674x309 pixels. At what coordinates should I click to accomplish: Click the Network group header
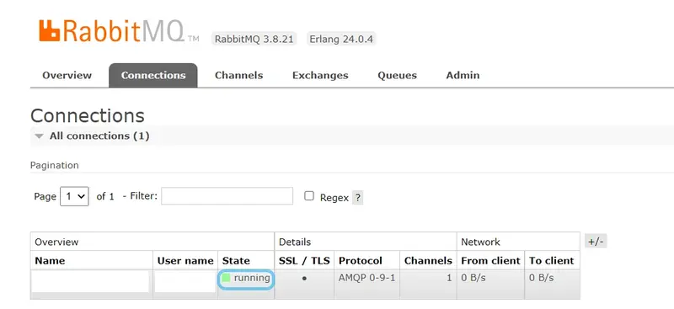coord(480,242)
